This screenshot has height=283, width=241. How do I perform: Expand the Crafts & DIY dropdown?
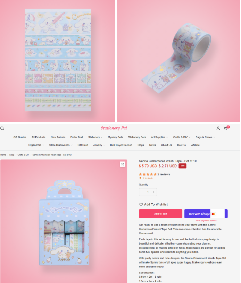(x=182, y=137)
